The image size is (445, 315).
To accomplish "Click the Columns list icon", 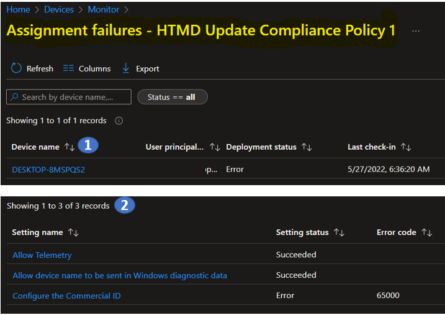I will tap(68, 68).
